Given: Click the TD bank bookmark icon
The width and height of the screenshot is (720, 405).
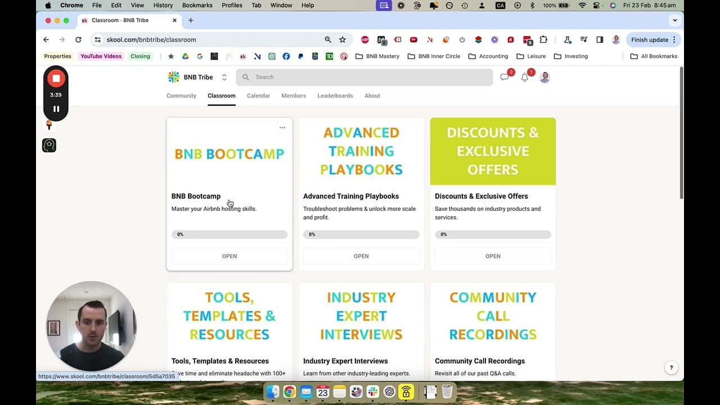Looking at the screenshot, I should click(330, 56).
